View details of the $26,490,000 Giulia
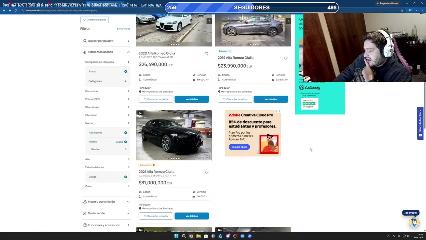This screenshot has height=240, width=426. [x=192, y=99]
